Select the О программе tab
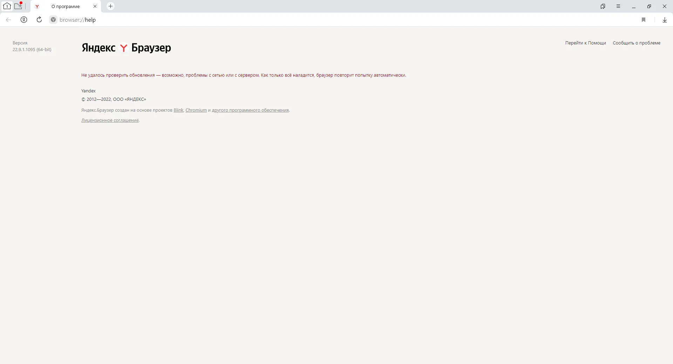Screen dimensions: 673x364 coord(66,6)
